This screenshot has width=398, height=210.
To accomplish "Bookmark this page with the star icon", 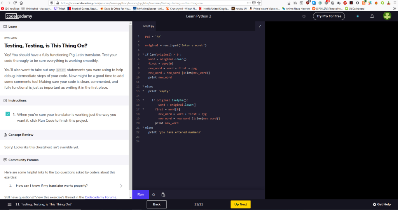I will pyautogui.click(x=259, y=3).
